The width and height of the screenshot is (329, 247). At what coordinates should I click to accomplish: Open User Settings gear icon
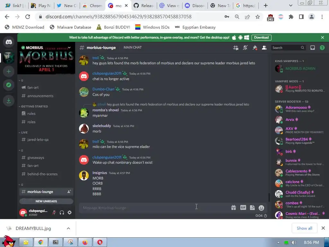(x=69, y=213)
